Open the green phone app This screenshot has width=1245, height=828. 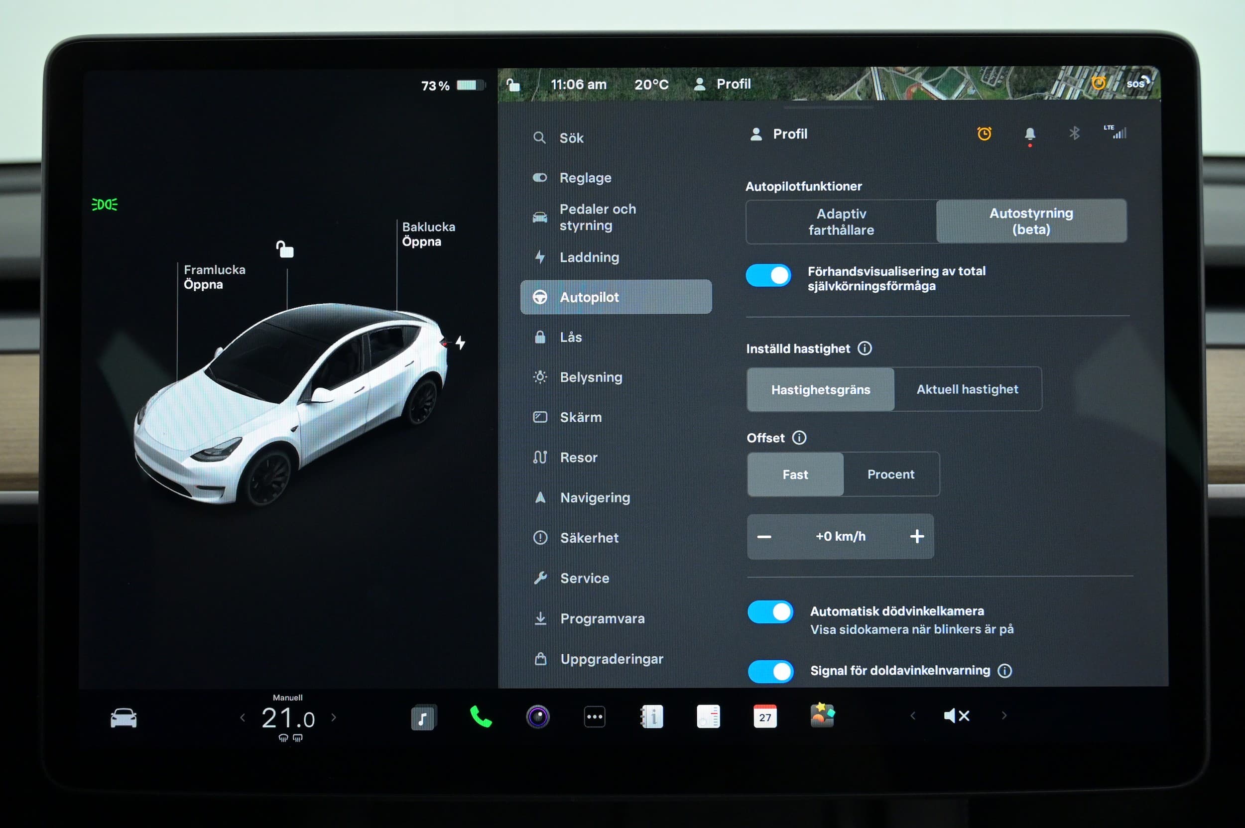tap(481, 716)
